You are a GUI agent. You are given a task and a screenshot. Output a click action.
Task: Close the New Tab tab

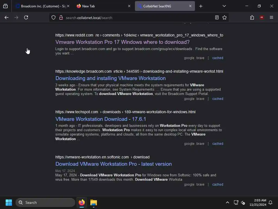129,6
